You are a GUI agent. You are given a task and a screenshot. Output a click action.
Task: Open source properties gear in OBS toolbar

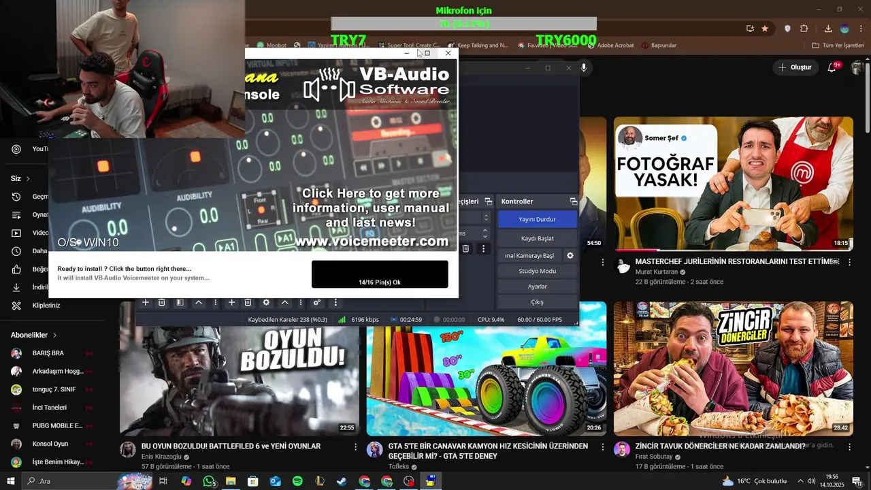pos(266,302)
